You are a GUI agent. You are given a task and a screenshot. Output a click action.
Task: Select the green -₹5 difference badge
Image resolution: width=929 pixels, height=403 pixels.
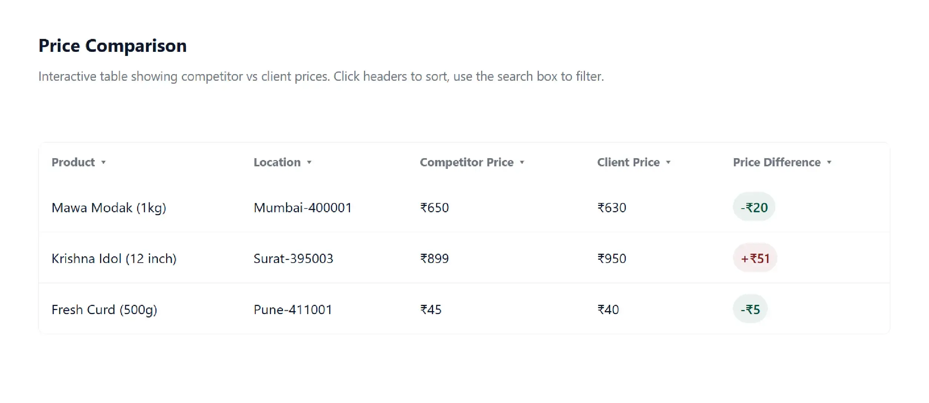(750, 309)
